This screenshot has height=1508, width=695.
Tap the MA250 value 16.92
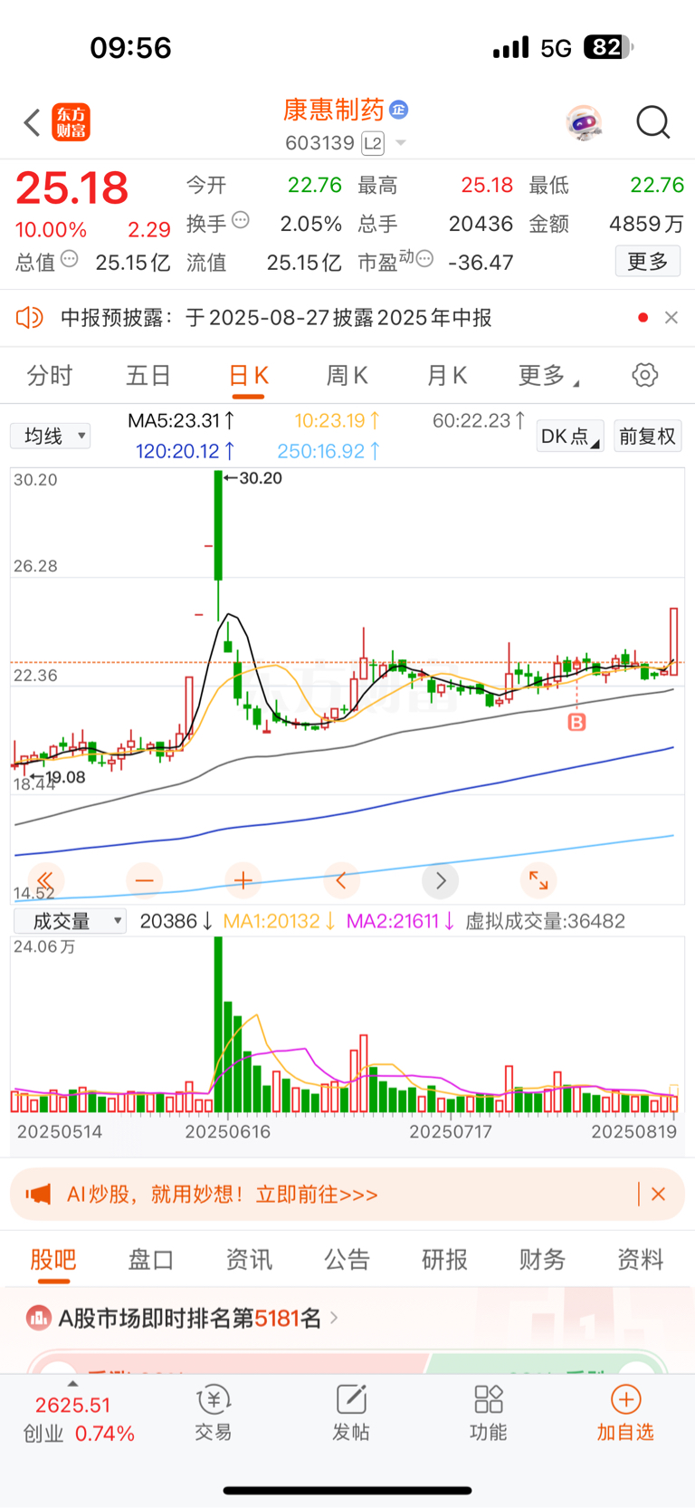[329, 451]
